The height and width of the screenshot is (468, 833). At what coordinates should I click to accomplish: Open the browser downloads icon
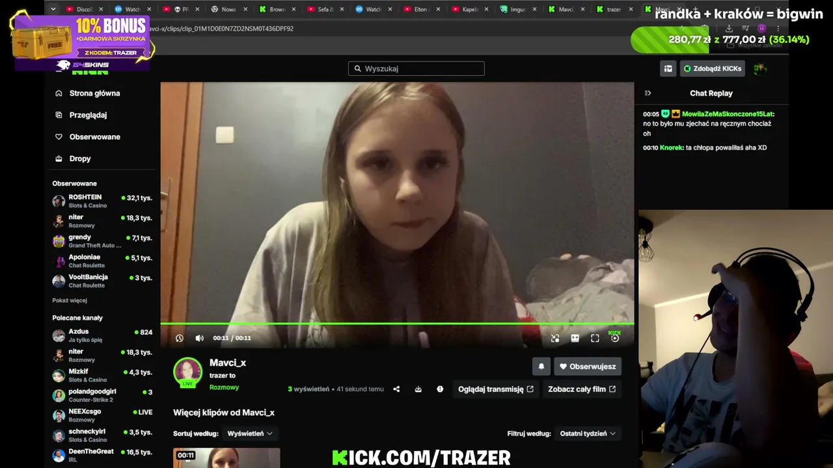click(729, 29)
